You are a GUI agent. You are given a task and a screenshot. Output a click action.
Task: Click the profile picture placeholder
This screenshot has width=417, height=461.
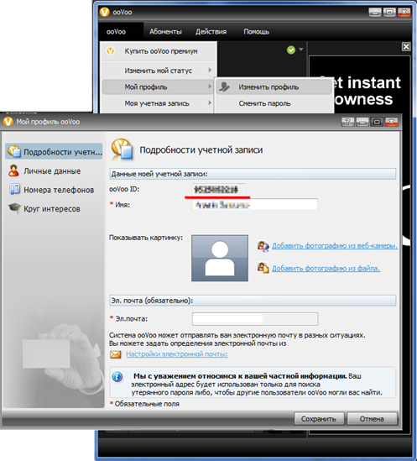click(x=220, y=258)
